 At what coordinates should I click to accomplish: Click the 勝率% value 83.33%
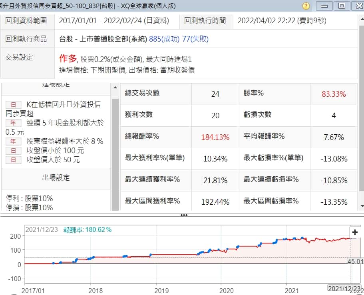click(334, 94)
